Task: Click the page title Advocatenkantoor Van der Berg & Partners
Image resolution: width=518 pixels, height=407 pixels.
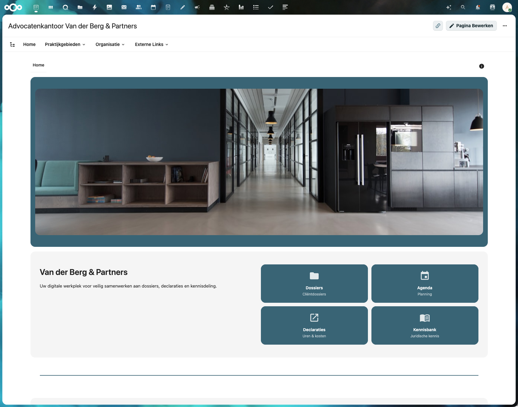Action: [x=72, y=26]
